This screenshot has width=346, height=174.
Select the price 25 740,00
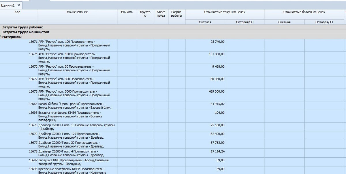pyautogui.click(x=218, y=42)
